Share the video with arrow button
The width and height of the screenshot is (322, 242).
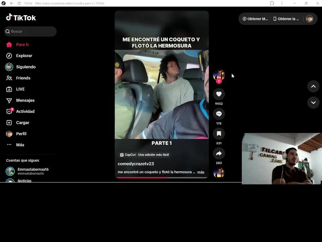click(219, 153)
